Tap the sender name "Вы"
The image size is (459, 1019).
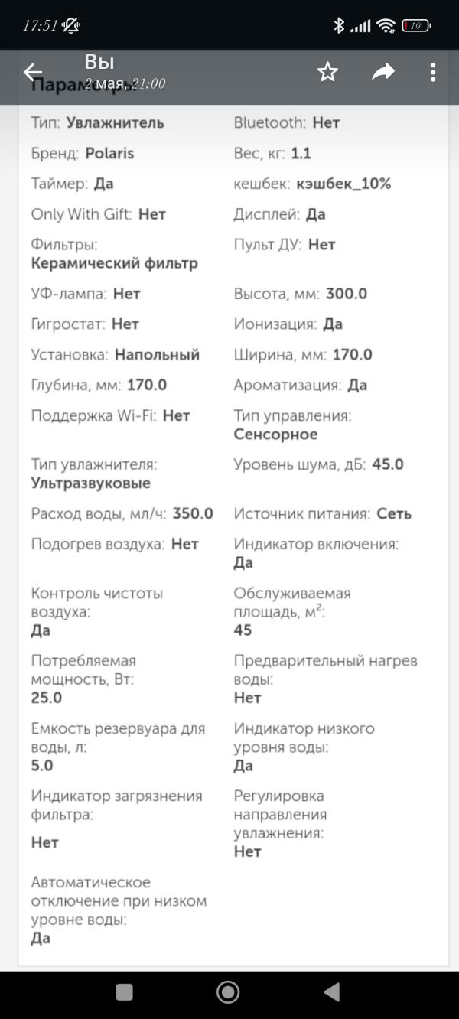pyautogui.click(x=99, y=62)
